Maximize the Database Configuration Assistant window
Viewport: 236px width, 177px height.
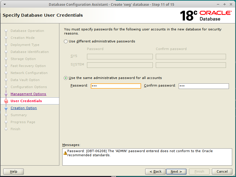point(225,4)
